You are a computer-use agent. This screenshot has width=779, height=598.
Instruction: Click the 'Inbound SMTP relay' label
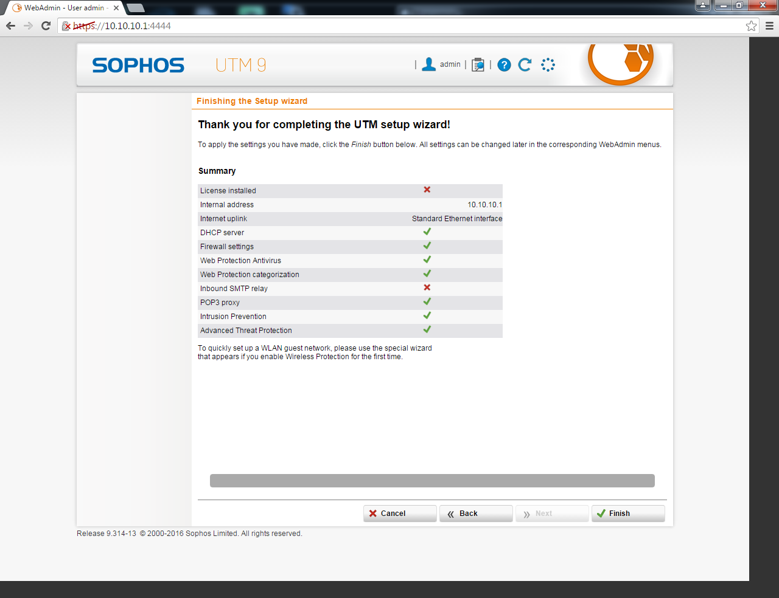pos(234,289)
